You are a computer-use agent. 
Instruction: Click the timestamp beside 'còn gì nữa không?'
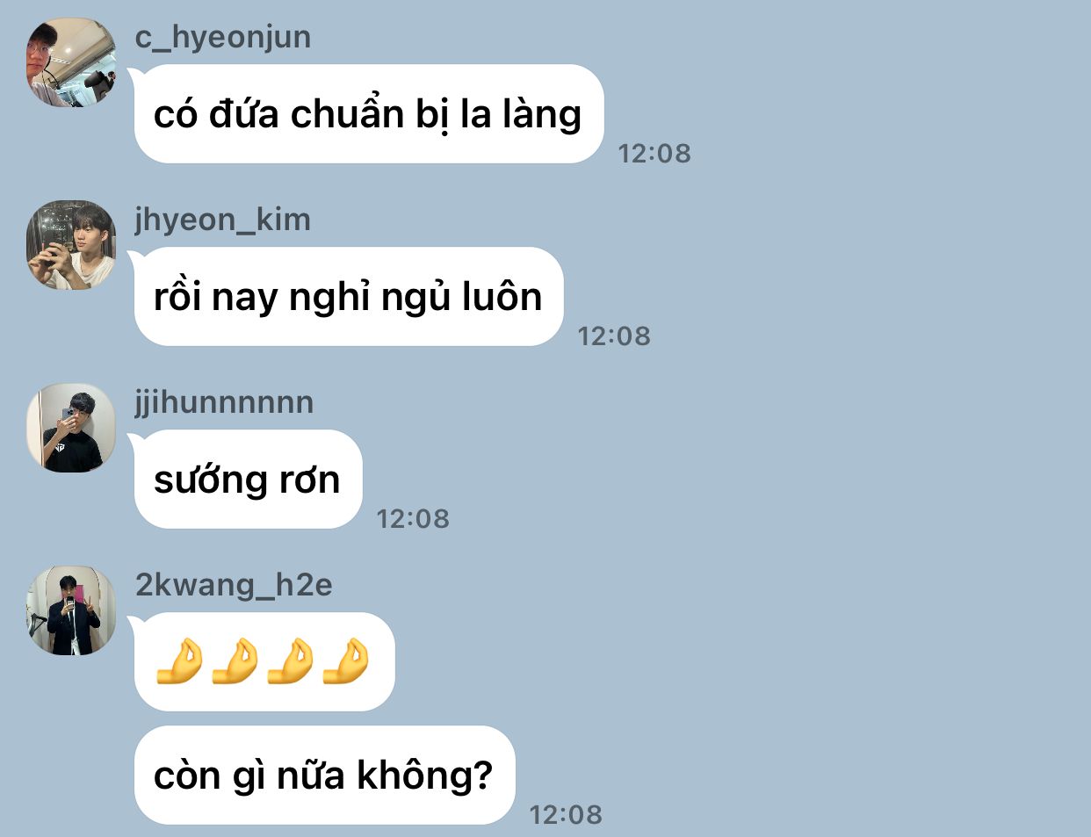tap(566, 815)
